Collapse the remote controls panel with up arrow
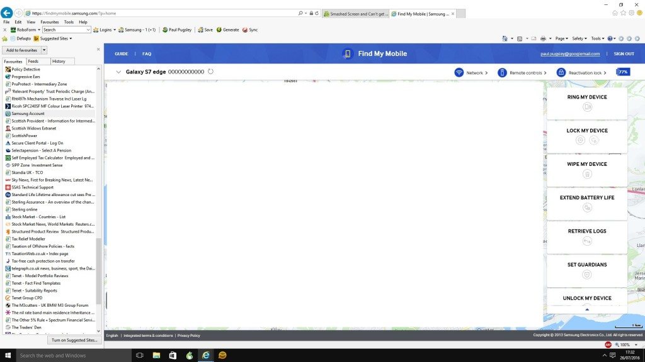 pos(587,309)
